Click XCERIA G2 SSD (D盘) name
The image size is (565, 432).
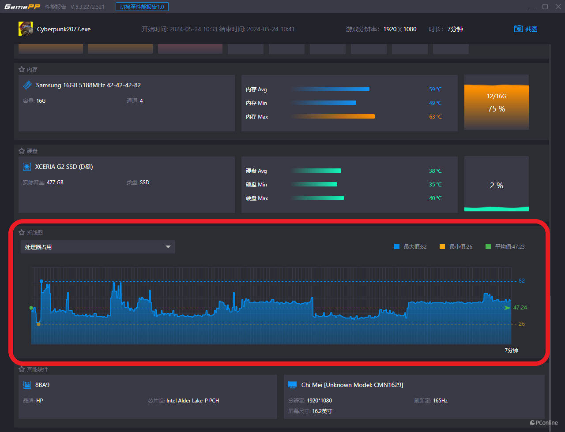point(64,167)
